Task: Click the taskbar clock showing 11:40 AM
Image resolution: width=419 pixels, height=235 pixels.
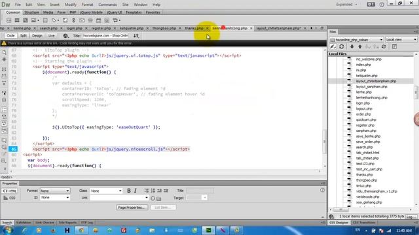Action: pyautogui.click(x=404, y=230)
